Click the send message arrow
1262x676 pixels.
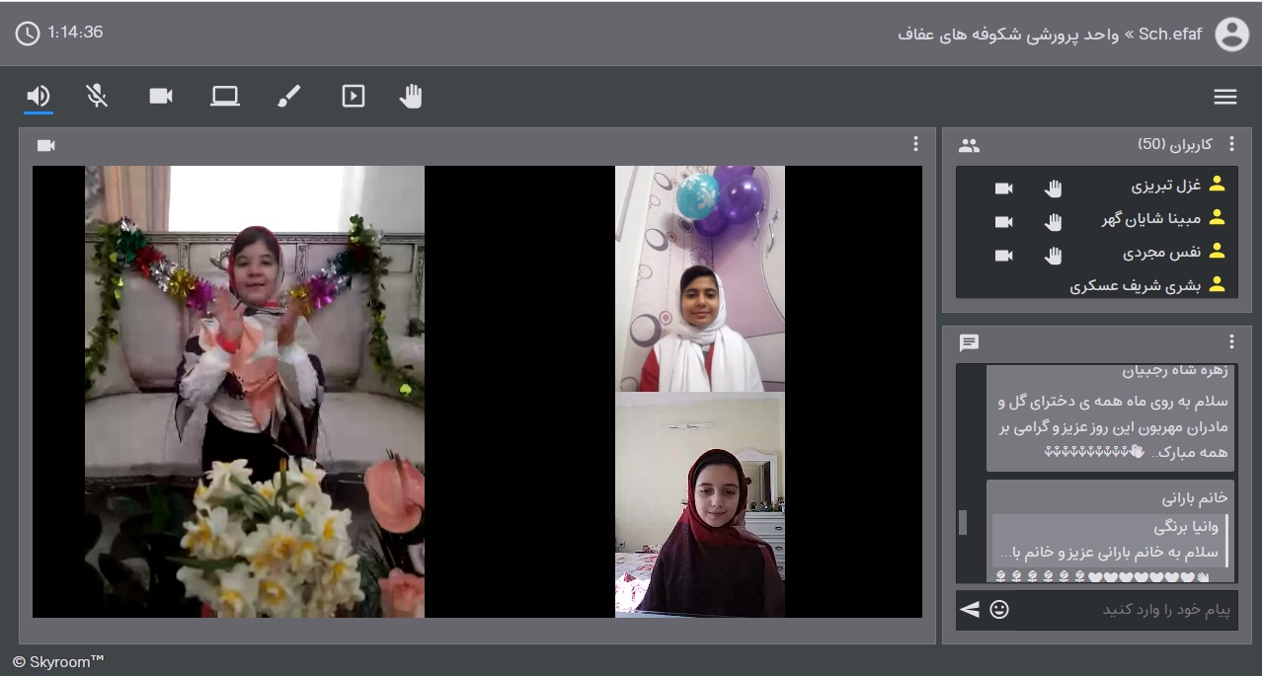coord(970,610)
